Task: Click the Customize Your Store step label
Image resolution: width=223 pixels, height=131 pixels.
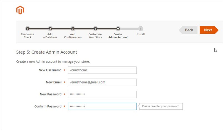Action: (95, 36)
